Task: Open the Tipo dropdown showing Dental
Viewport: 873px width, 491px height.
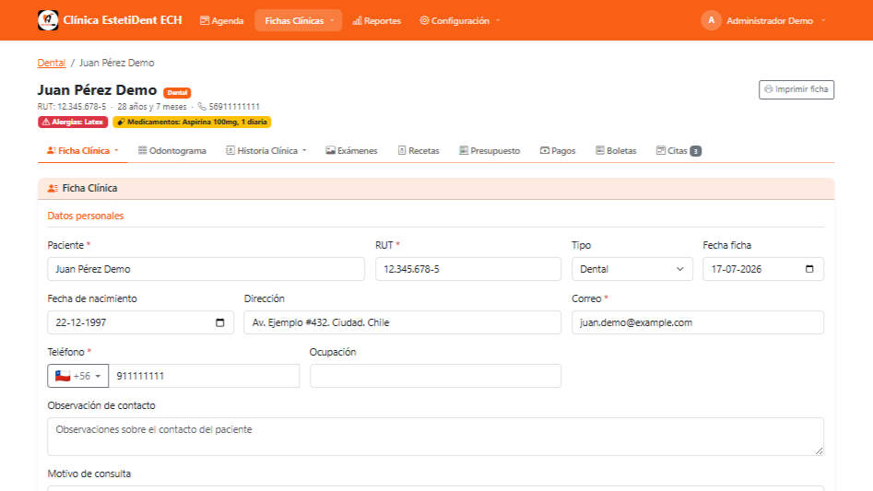Action: click(x=631, y=269)
